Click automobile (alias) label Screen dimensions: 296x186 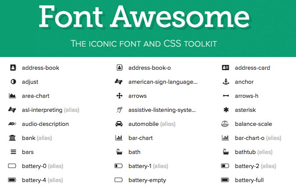point(152,124)
